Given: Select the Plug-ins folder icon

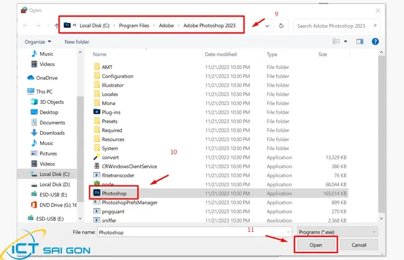Looking at the screenshot, I should click(x=96, y=112).
